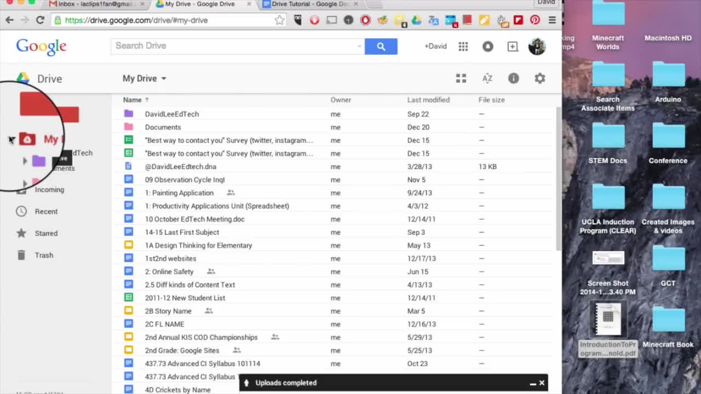Open Recent in the Drive sidebar
The image size is (701, 394).
46,211
